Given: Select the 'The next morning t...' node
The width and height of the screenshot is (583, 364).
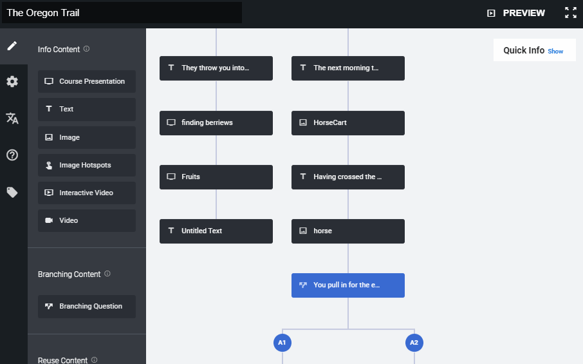Looking at the screenshot, I should click(x=348, y=68).
